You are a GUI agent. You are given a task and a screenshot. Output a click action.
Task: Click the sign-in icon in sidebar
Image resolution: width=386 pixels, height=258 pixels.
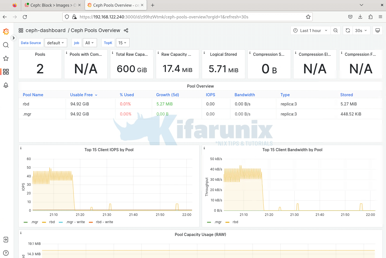(6, 240)
